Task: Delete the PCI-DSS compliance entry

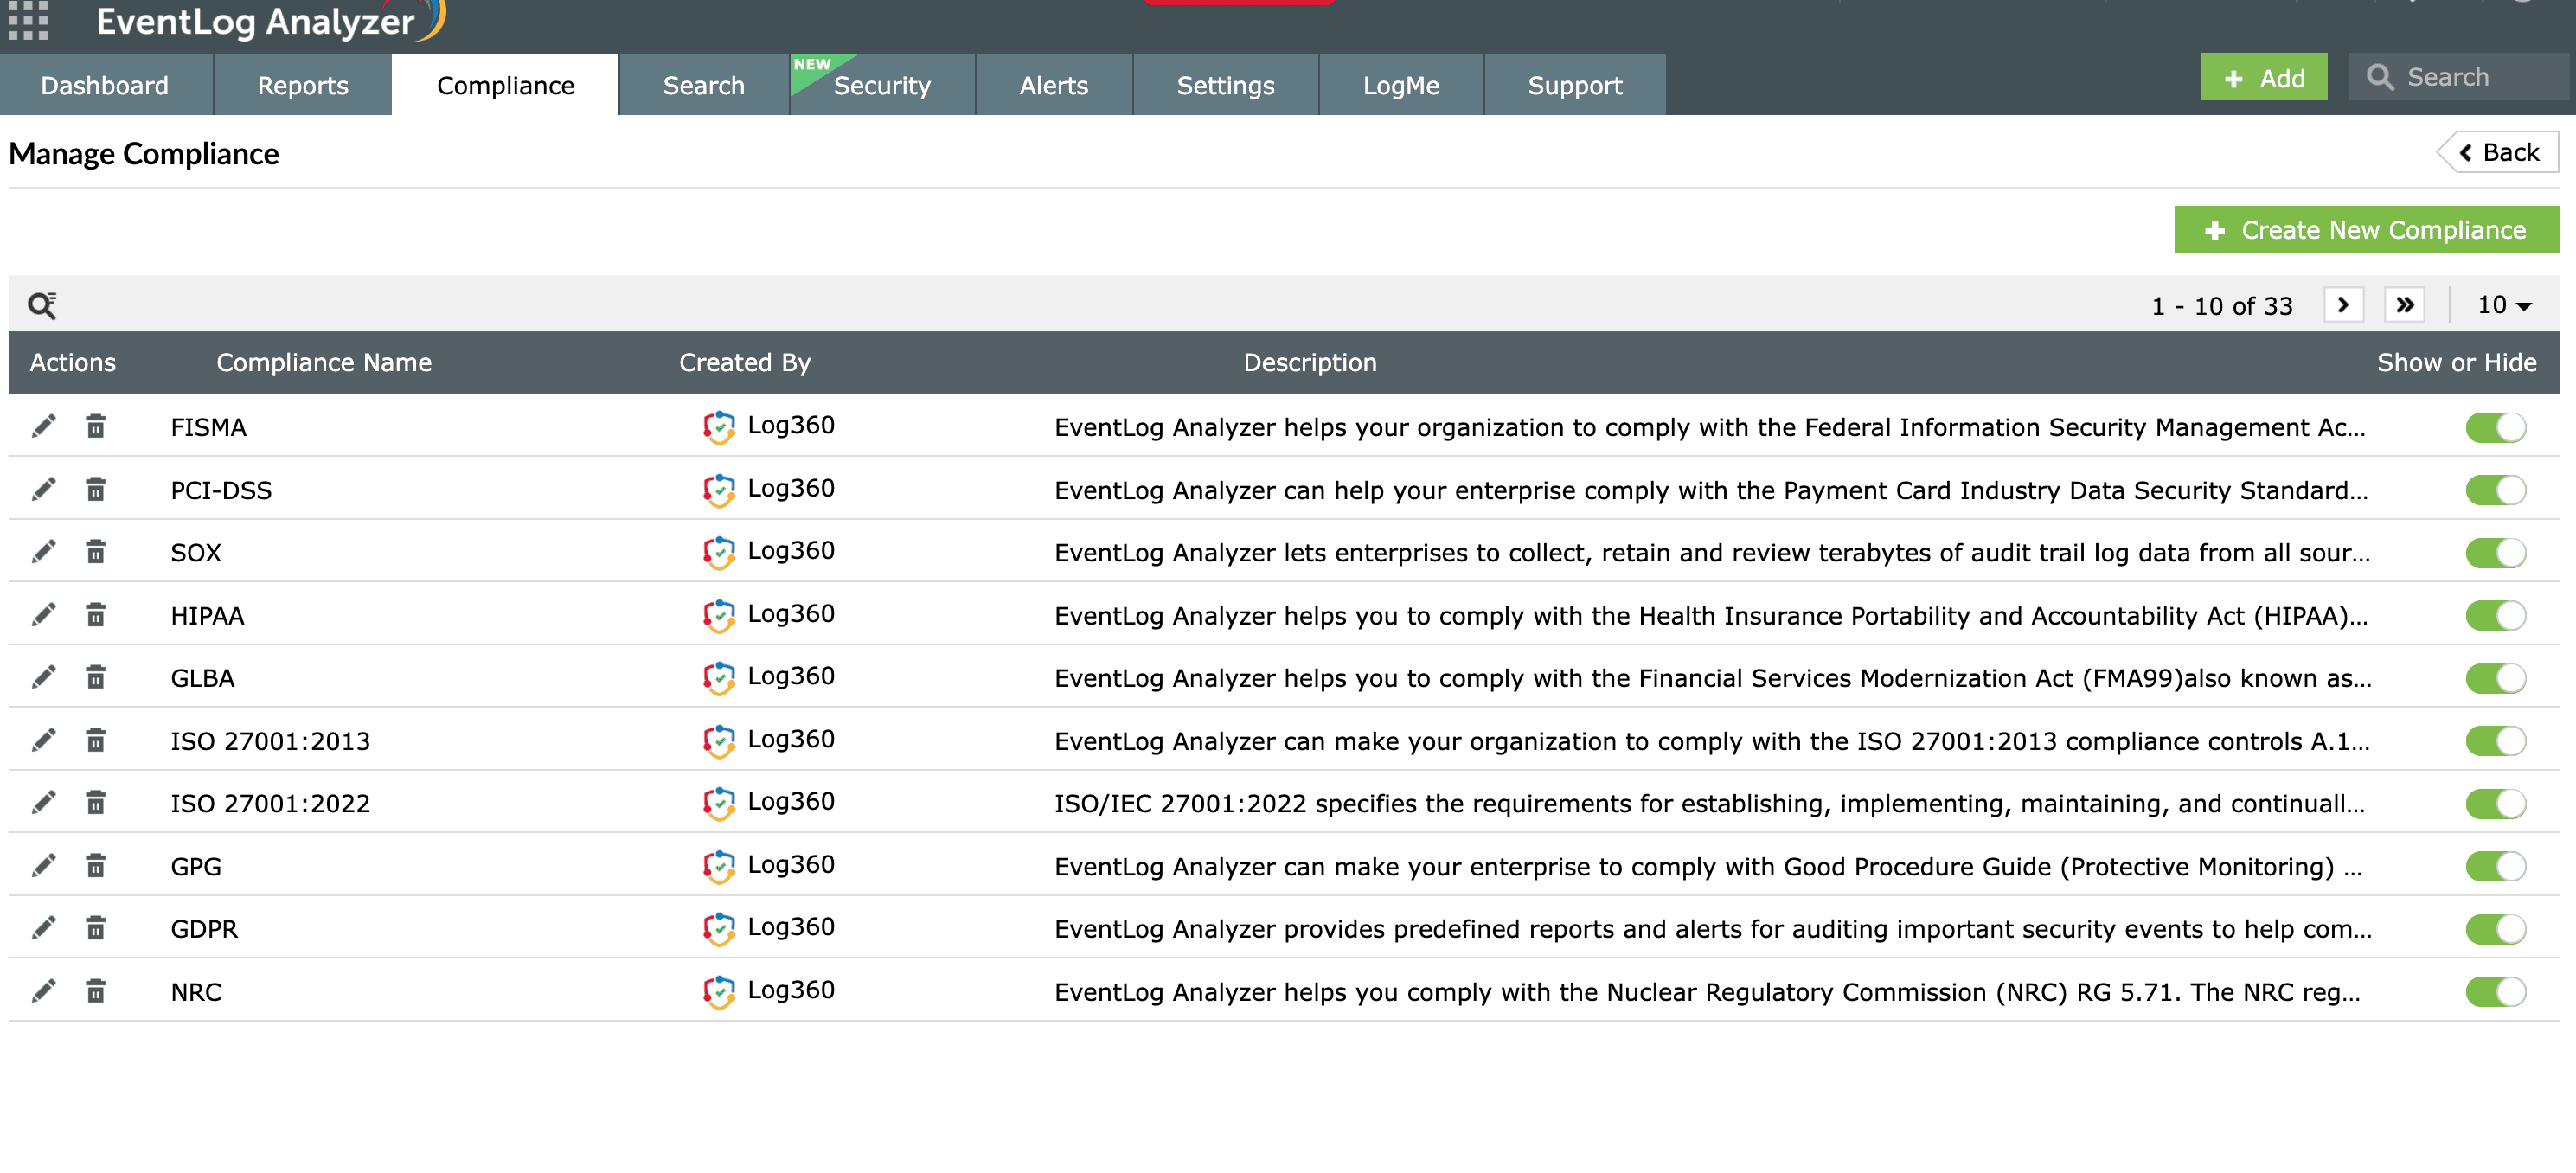Action: coord(95,490)
